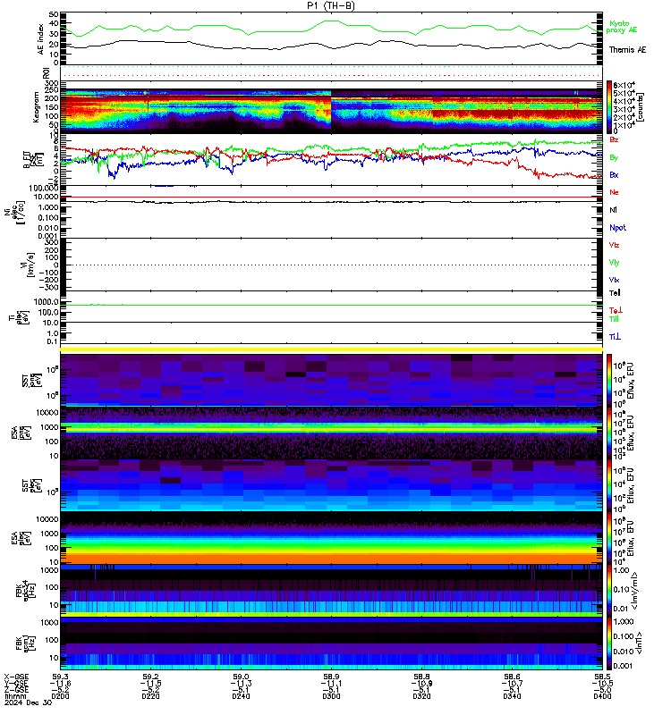Click the 0.001 value beside nT color bar
The width and height of the screenshot is (671, 715).
pos(623,666)
